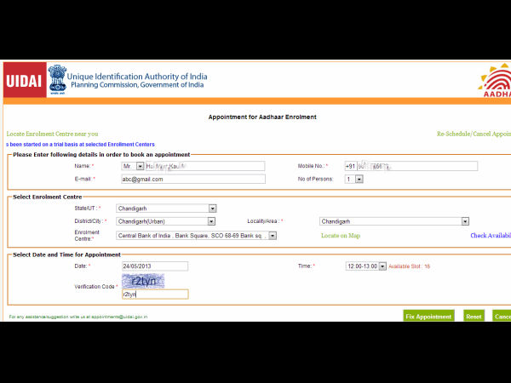Screen dimensions: 511x383
Task: Click the captcha verification image
Action: 142,280
